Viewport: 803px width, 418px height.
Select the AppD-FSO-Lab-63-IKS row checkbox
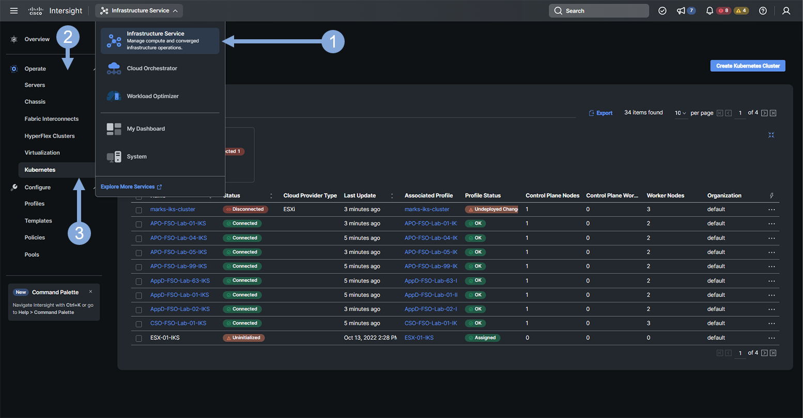pos(138,282)
